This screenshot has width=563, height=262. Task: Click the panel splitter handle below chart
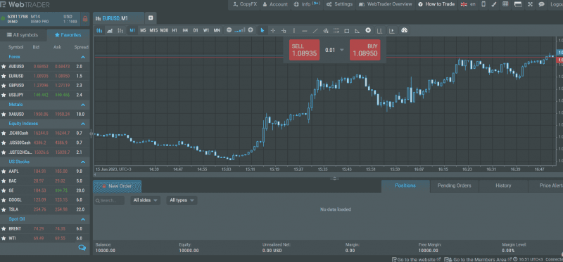pos(334,178)
